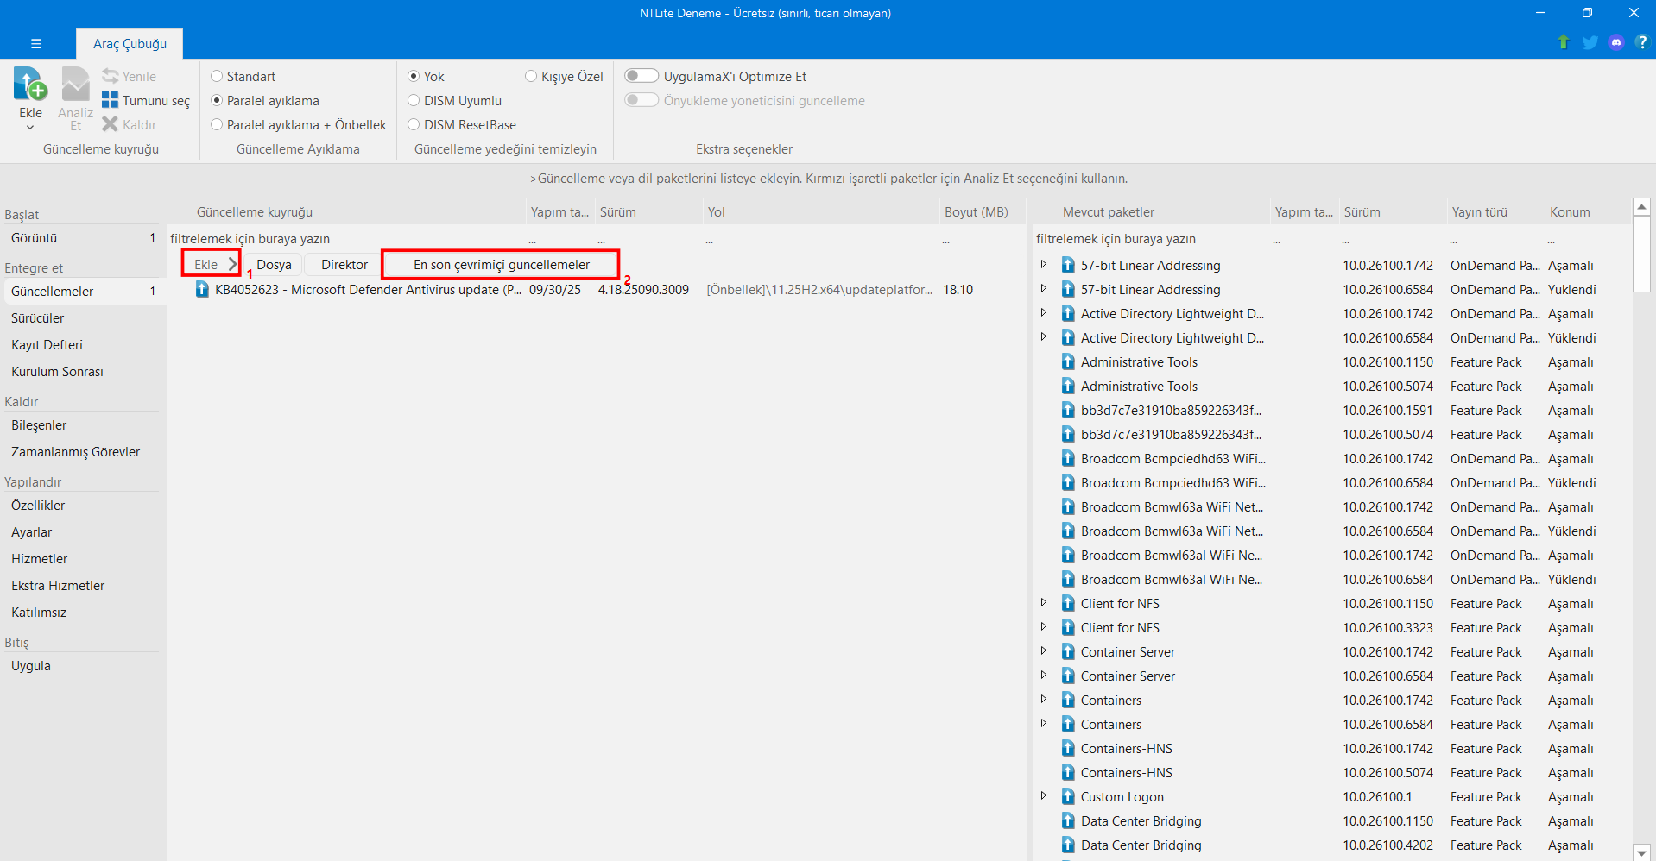Expand 57-bit Linear Addressing 10.0.26100.6584 row
The height and width of the screenshot is (861, 1656).
coord(1043,289)
